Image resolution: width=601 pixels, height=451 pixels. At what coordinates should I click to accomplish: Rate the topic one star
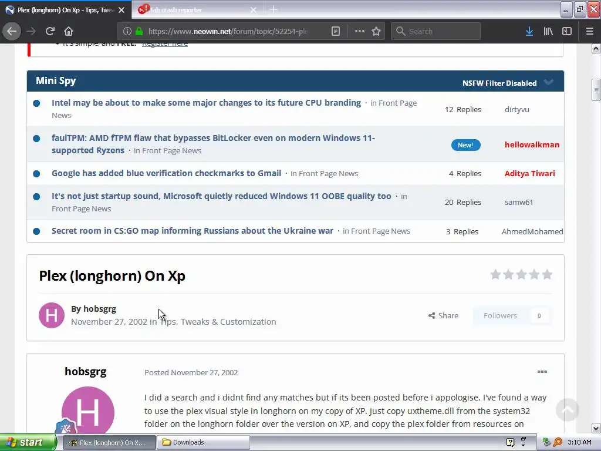(x=495, y=275)
